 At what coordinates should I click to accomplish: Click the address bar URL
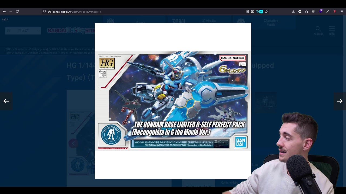point(77,12)
